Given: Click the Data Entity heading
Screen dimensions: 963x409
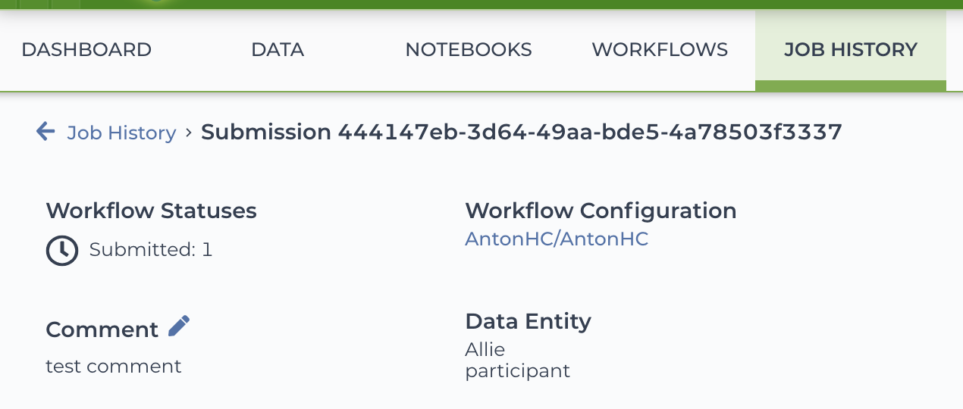Looking at the screenshot, I should pos(528,321).
